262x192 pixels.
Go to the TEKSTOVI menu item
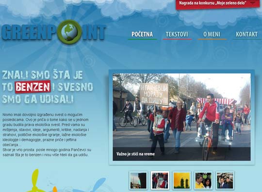(177, 34)
